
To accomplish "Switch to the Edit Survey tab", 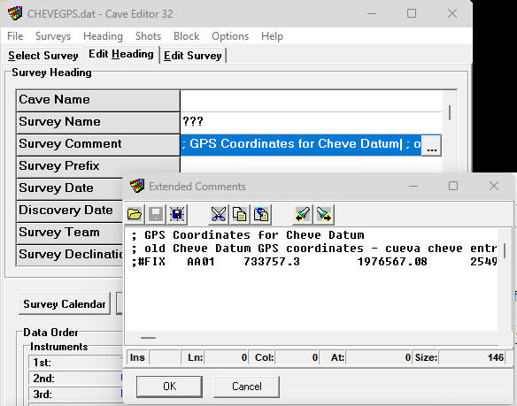I will [193, 56].
